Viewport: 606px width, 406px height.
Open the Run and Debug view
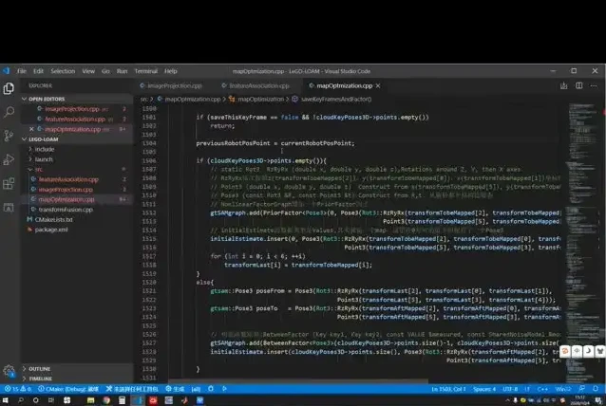coord(9,158)
